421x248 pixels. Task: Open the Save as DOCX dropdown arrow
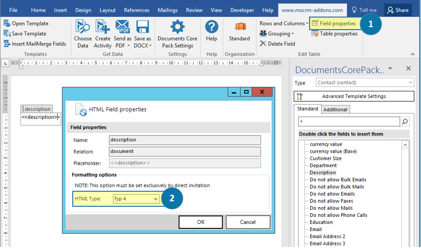coord(151,46)
